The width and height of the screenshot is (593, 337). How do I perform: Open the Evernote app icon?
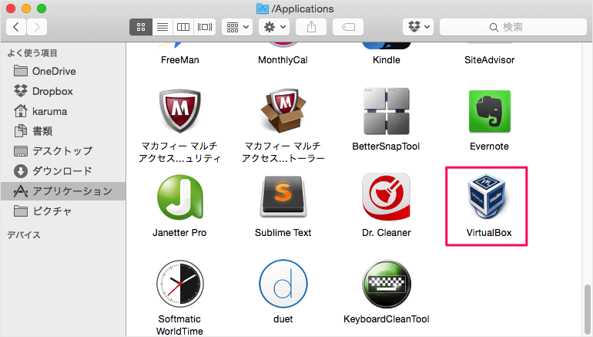pos(489,111)
